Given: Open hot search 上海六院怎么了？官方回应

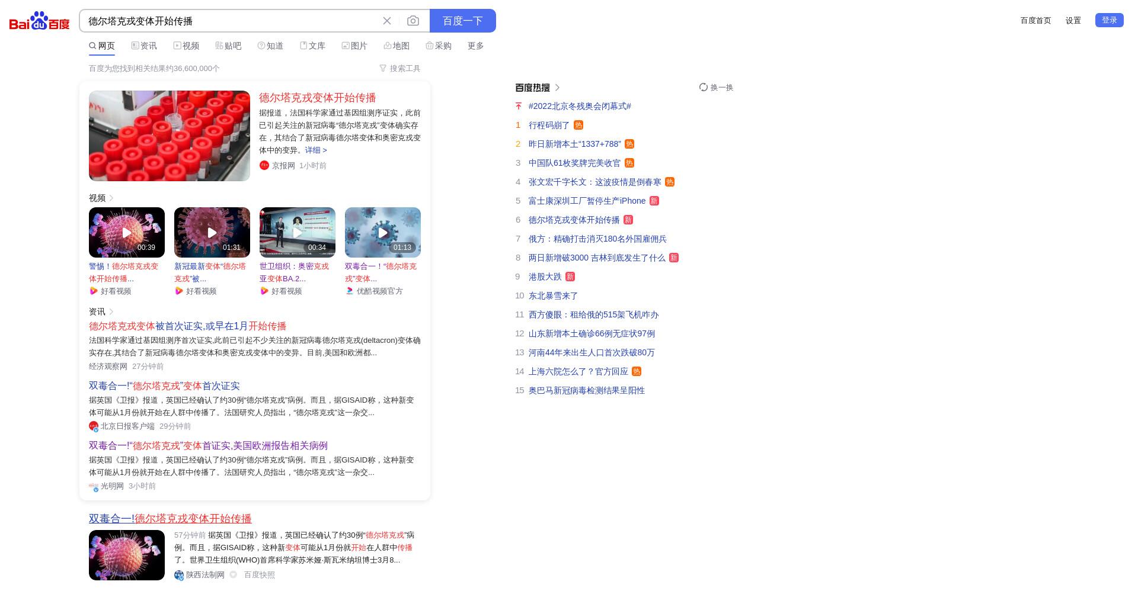Looking at the screenshot, I should click(x=578, y=372).
